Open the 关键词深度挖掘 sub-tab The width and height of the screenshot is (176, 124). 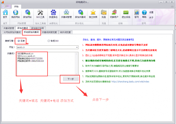click(49, 32)
